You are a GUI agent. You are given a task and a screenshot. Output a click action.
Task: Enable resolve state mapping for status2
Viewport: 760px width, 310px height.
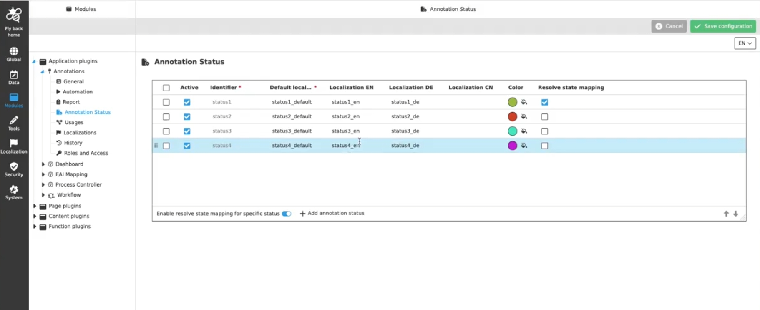[x=545, y=117]
